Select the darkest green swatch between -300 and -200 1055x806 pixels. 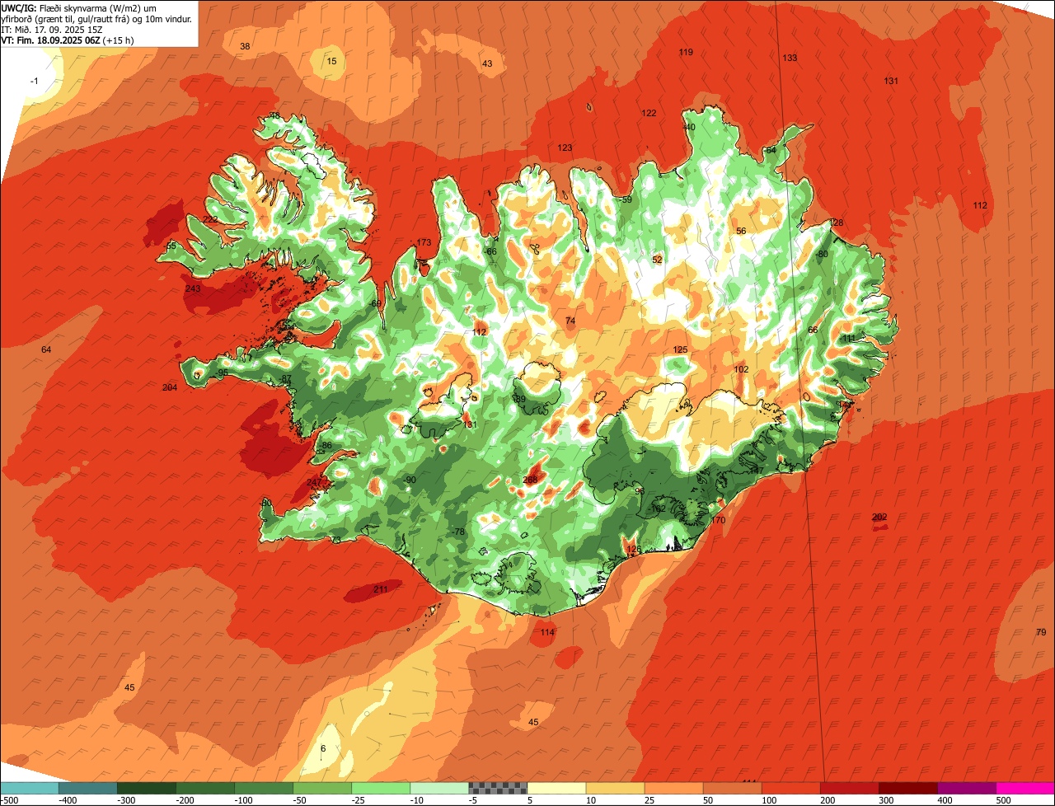tap(147, 788)
